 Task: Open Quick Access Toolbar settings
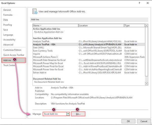[14, 55]
